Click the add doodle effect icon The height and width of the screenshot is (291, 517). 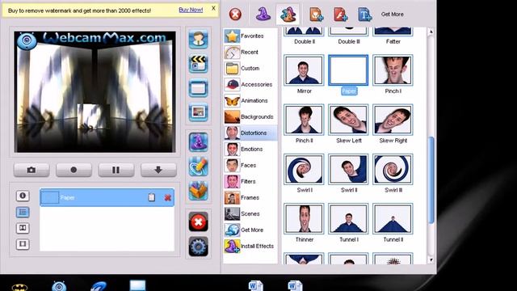[316, 15]
